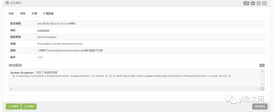Click the code view icon in header
273x112 pixels.
(246, 3)
